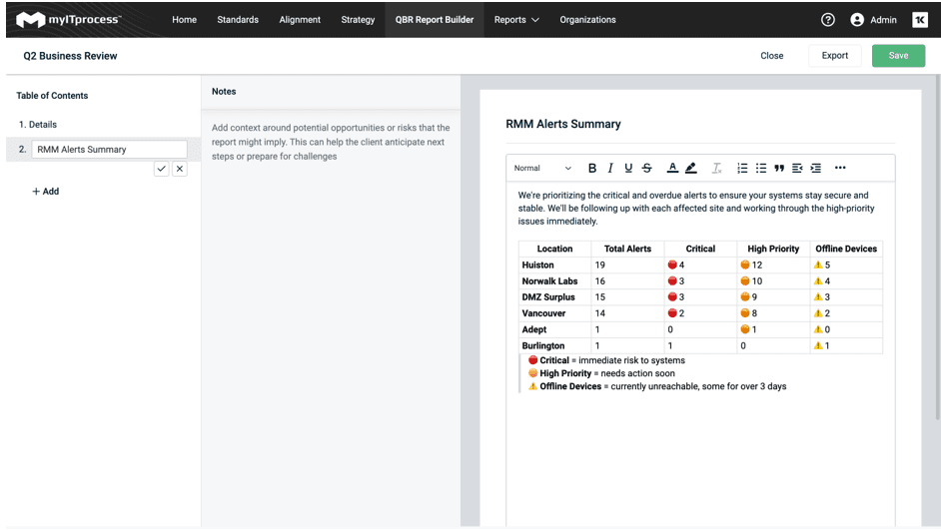Toggle underline formatting
The height and width of the screenshot is (531, 941).
coord(628,169)
